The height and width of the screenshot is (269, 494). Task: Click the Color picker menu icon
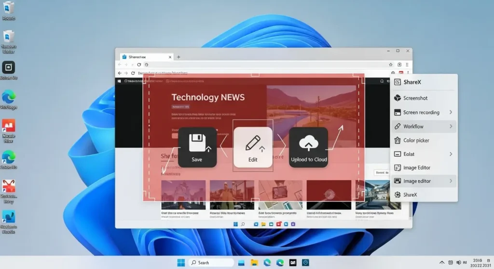click(398, 141)
